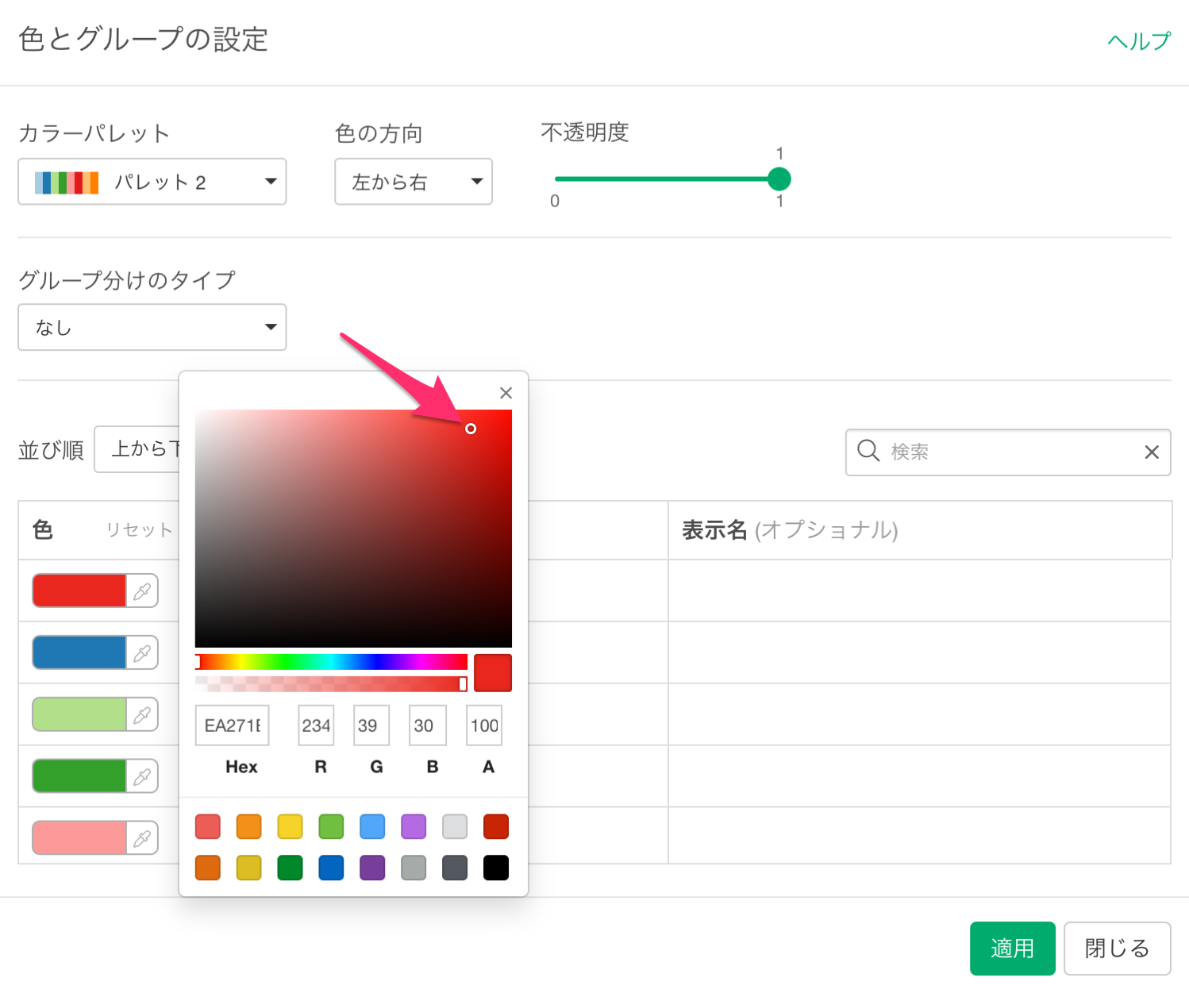Select the light purple preset swatch
Image resolution: width=1189 pixels, height=989 pixels.
414,826
